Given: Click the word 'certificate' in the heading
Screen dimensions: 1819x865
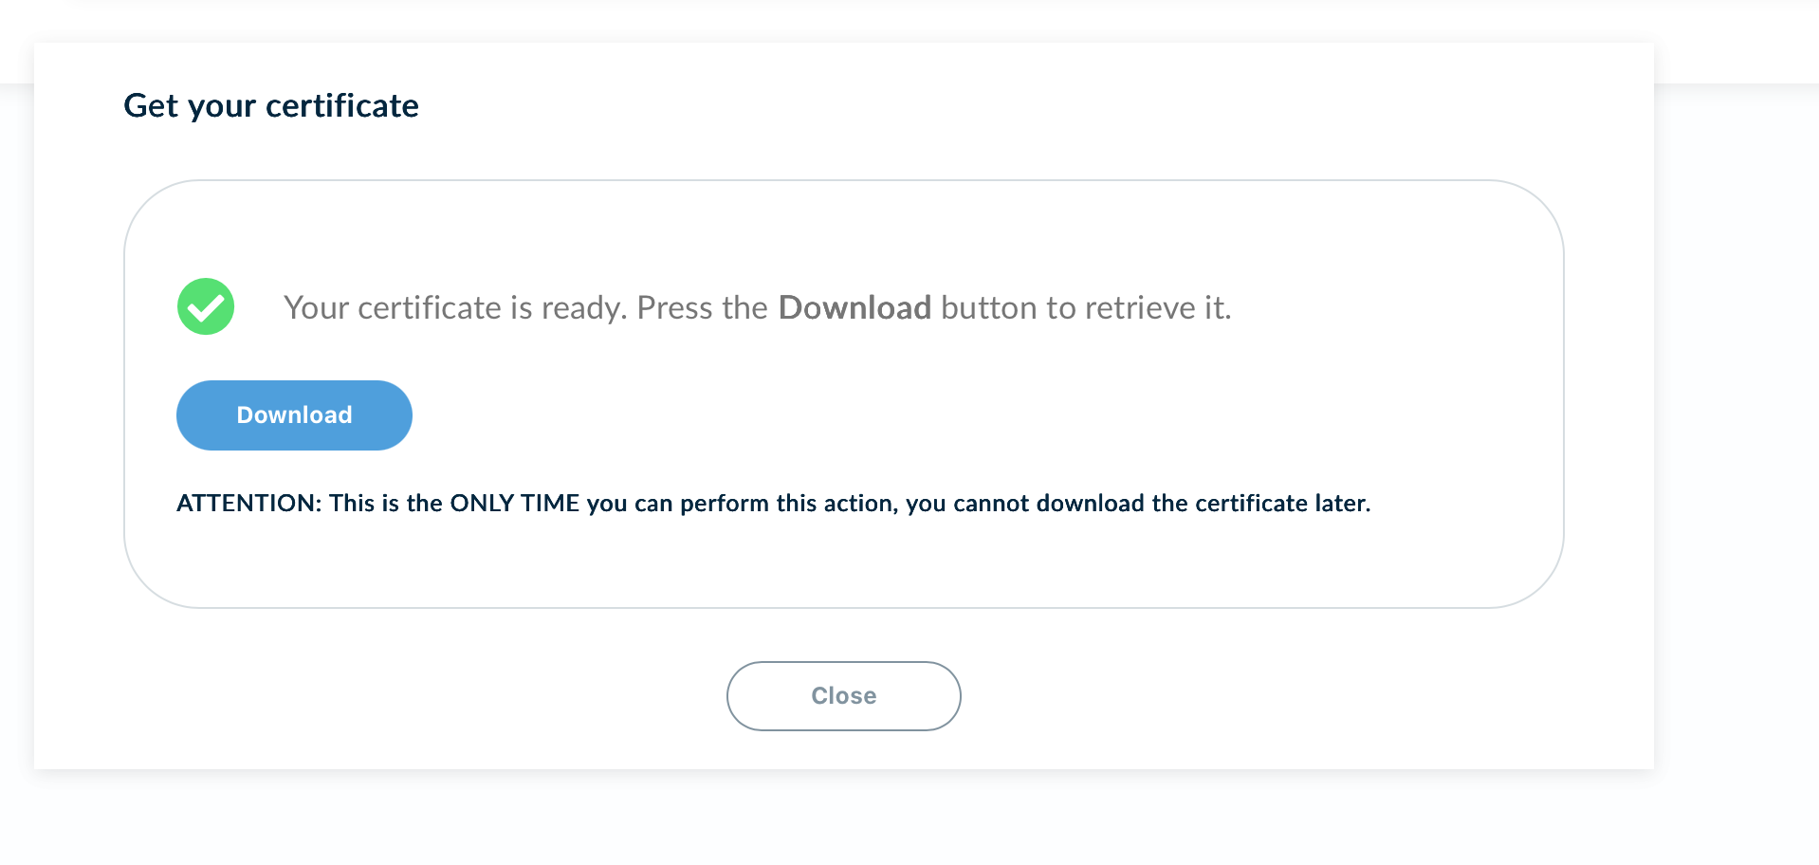Looking at the screenshot, I should (x=342, y=105).
